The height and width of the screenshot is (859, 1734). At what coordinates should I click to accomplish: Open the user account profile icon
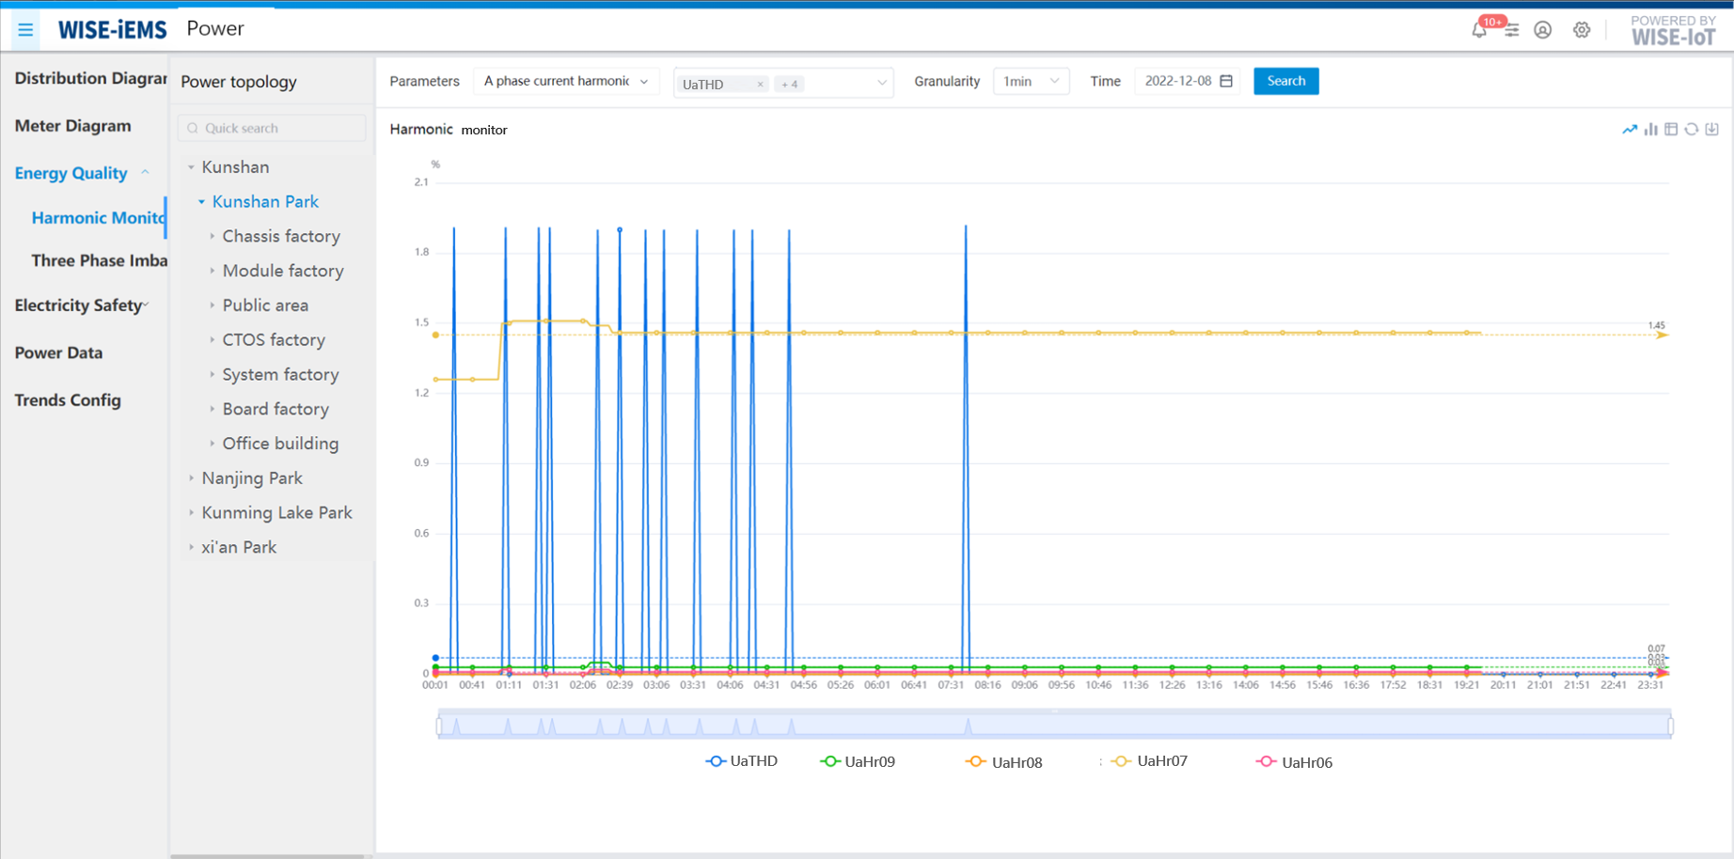tap(1543, 30)
